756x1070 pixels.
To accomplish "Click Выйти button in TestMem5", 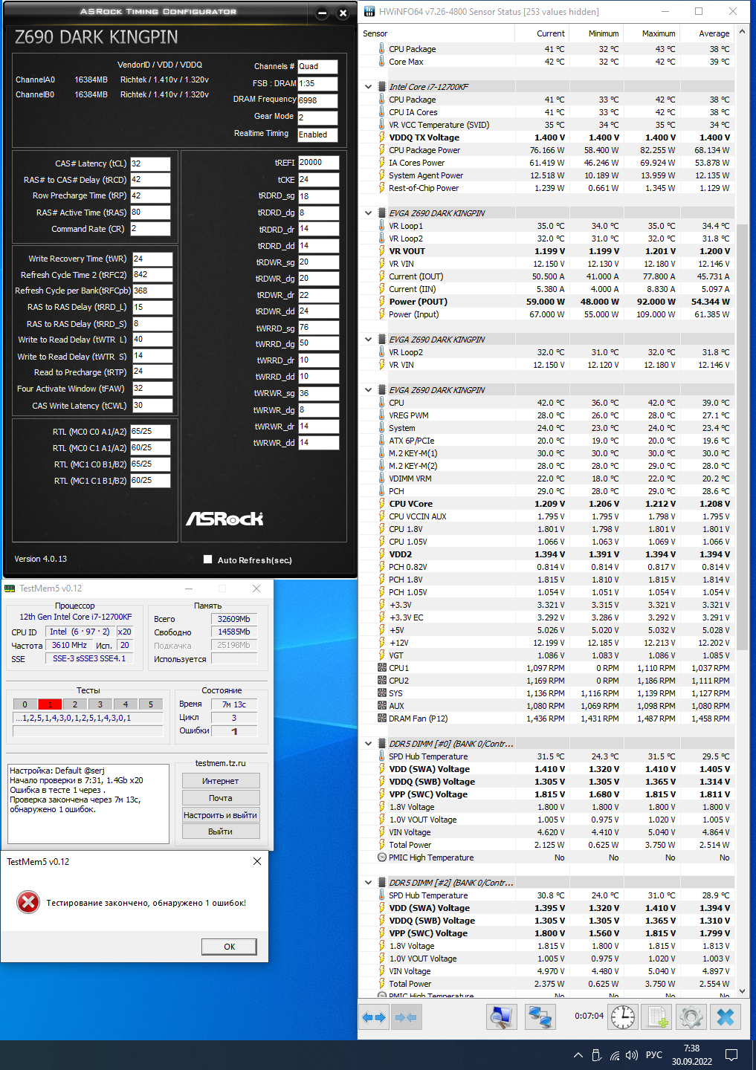I will point(221,832).
